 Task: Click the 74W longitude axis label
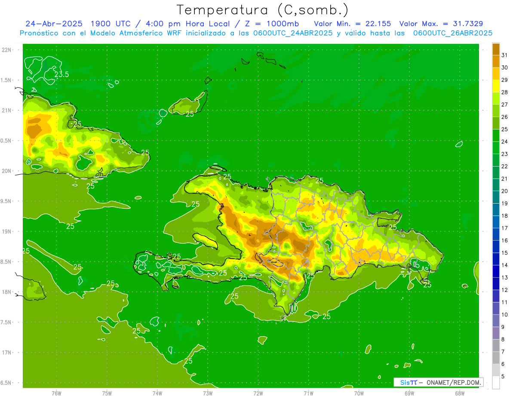157,393
